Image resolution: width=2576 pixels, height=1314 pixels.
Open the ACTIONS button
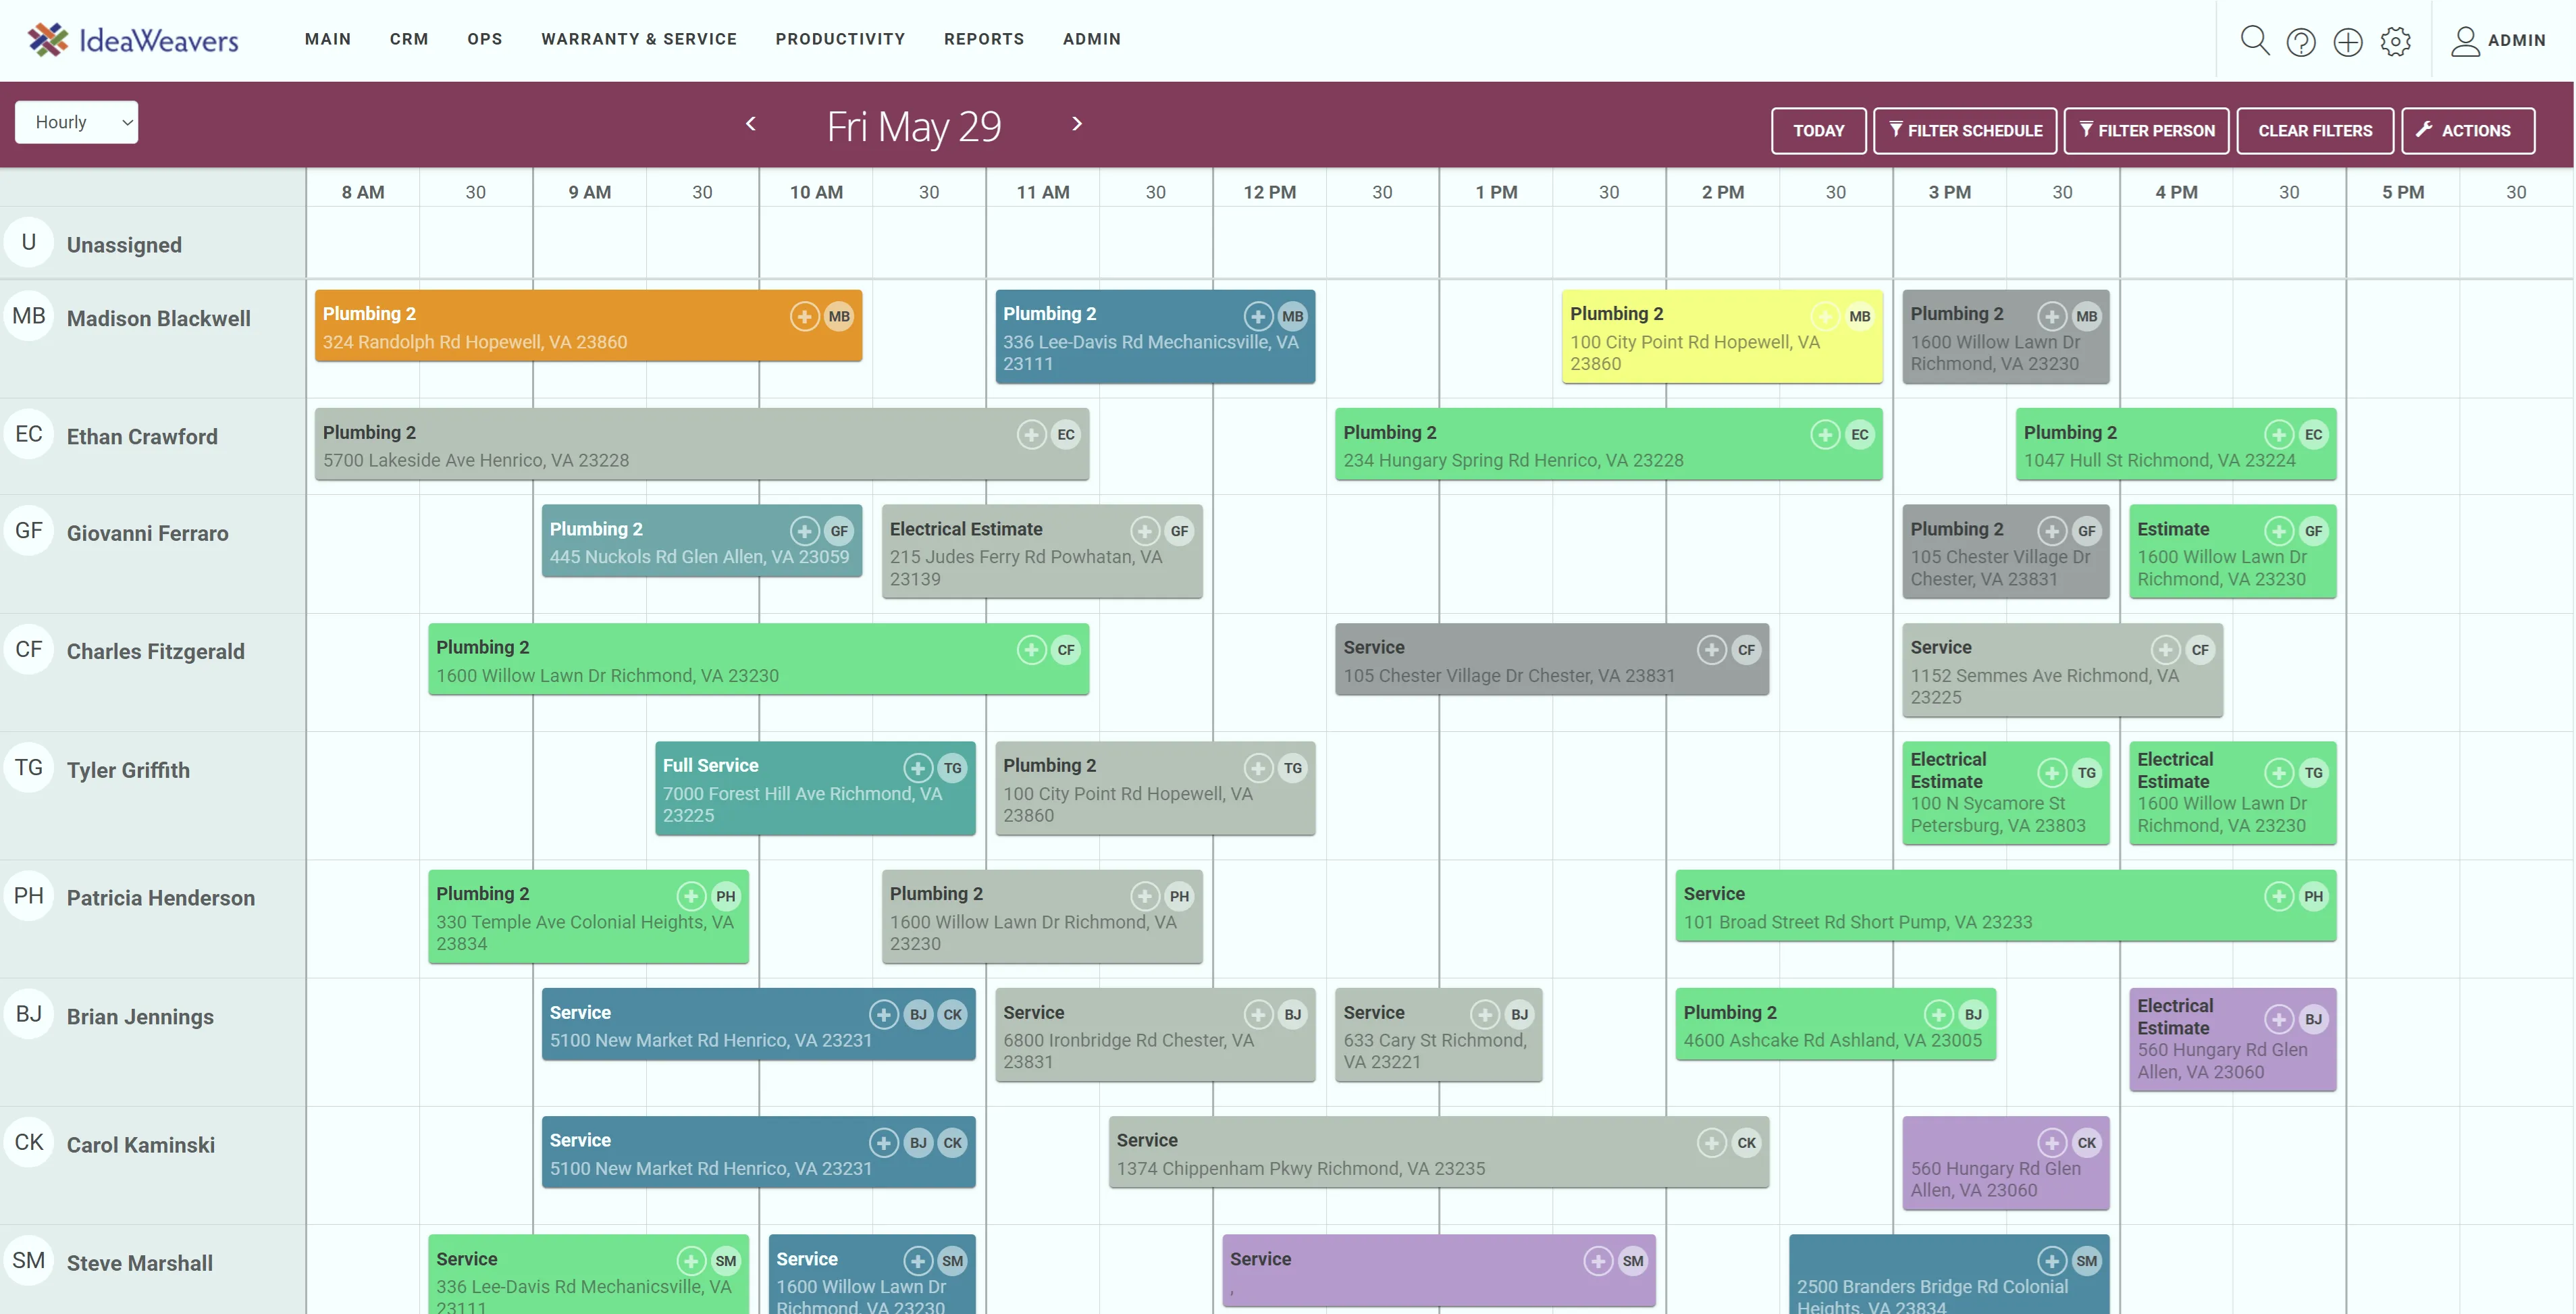click(2468, 131)
